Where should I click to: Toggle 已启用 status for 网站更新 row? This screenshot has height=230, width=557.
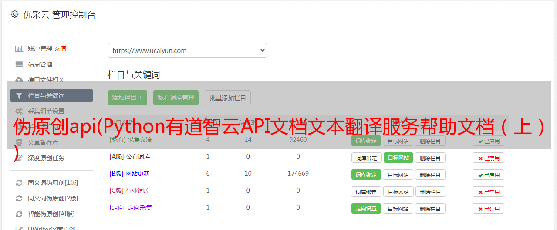(x=488, y=174)
